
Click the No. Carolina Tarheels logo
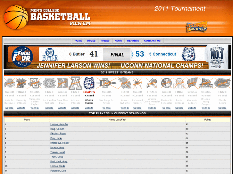[x=49, y=83]
